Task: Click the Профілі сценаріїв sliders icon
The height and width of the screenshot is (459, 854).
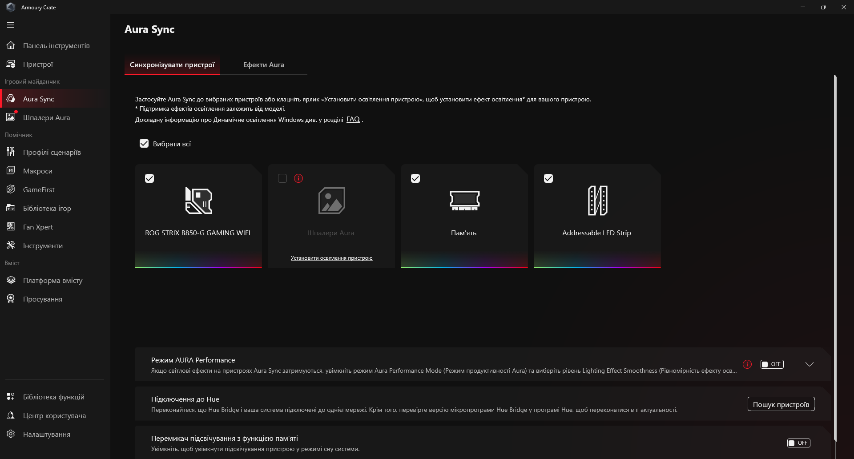Action: pyautogui.click(x=11, y=152)
